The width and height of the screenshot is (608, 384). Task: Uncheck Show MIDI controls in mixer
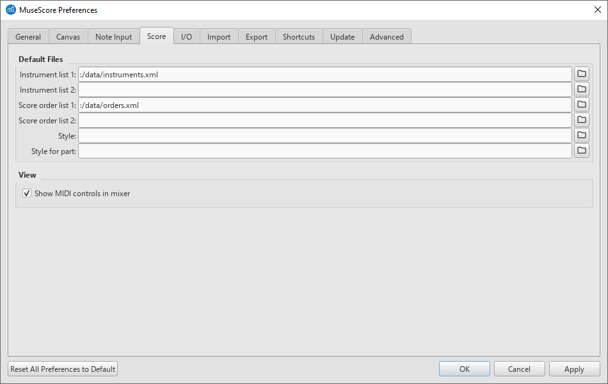(x=27, y=194)
